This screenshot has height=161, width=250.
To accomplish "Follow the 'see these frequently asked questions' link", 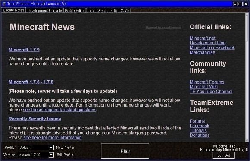I will point(59,110).
